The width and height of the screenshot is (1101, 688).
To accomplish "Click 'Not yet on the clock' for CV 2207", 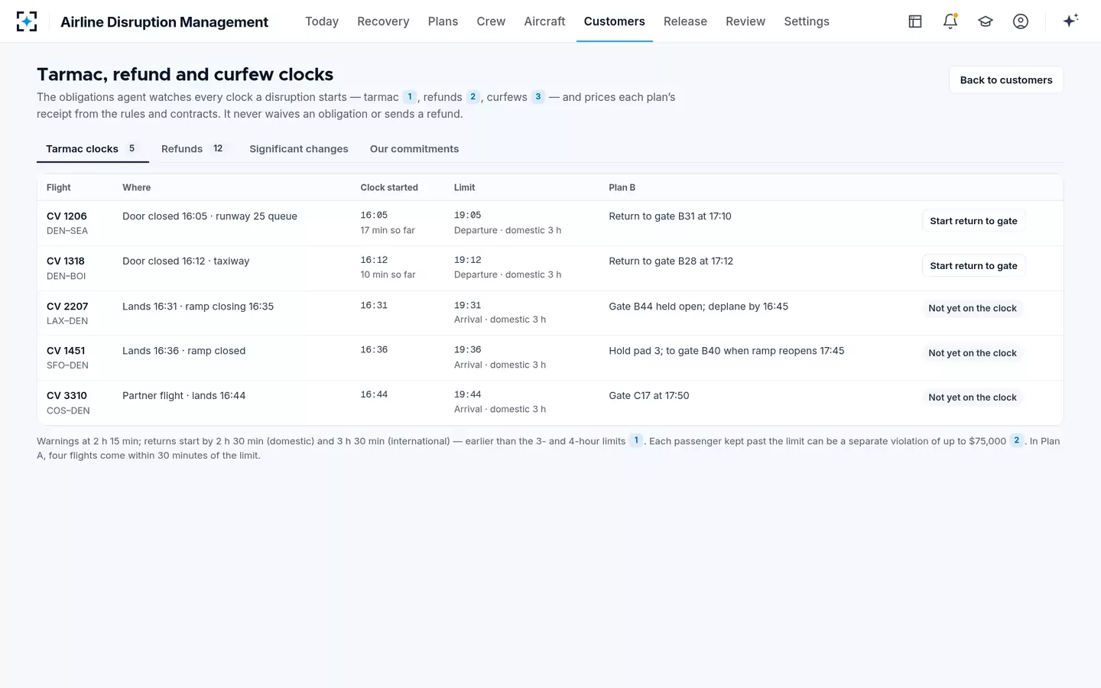I will click(973, 308).
